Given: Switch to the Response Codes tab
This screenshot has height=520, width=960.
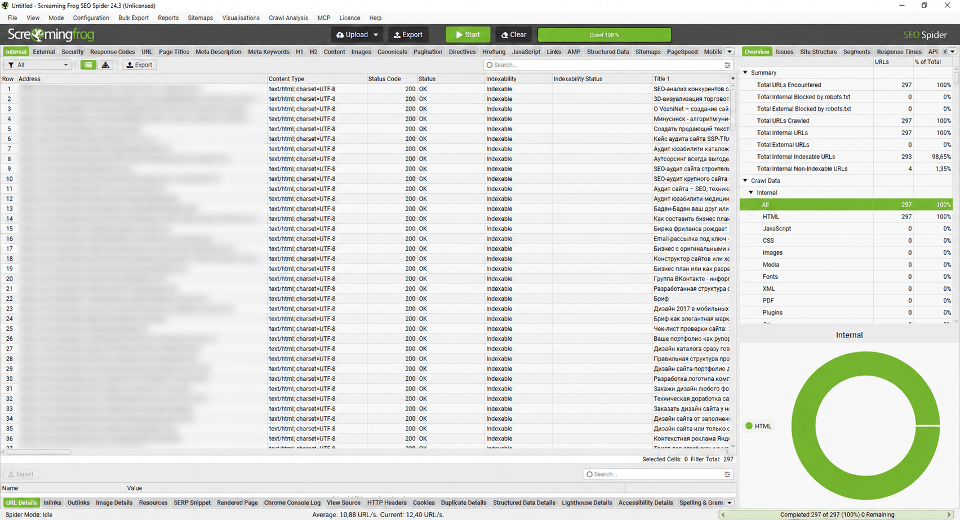Looking at the screenshot, I should pos(112,51).
